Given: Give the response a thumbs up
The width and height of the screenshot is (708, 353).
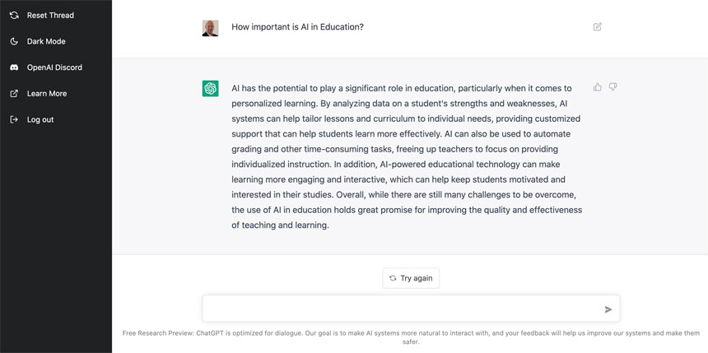Looking at the screenshot, I should (598, 86).
